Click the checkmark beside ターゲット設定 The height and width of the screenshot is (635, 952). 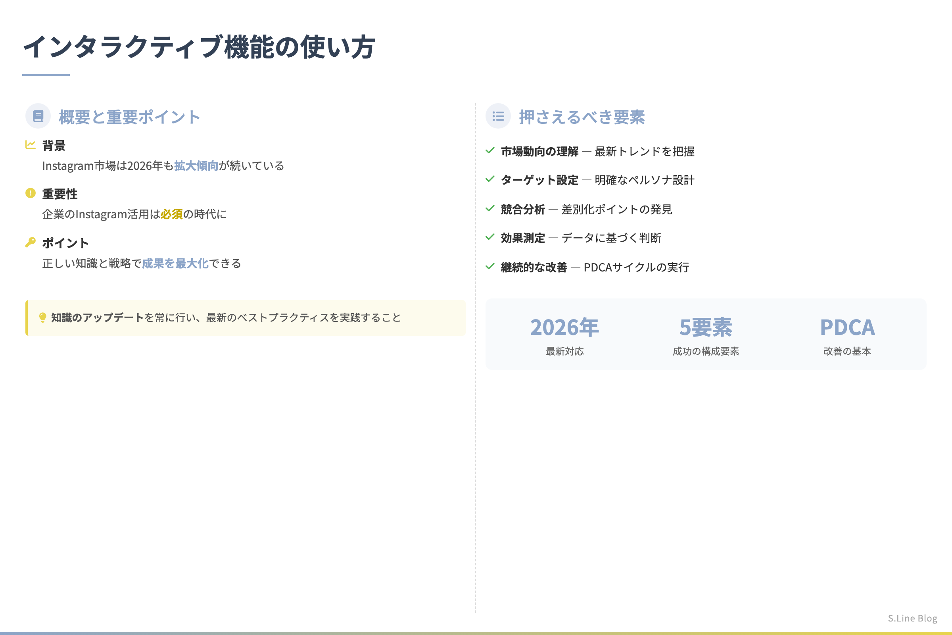click(x=490, y=179)
